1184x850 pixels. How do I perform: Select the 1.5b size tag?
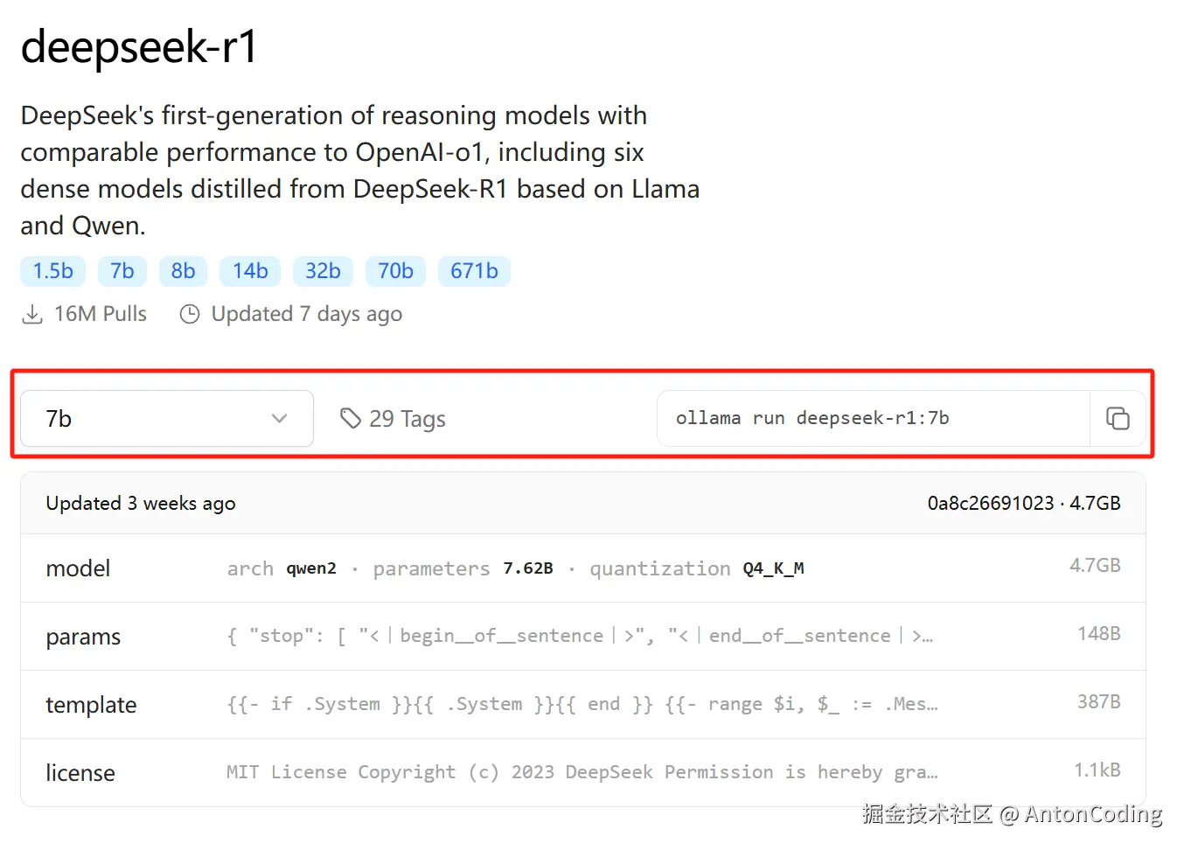[52, 271]
